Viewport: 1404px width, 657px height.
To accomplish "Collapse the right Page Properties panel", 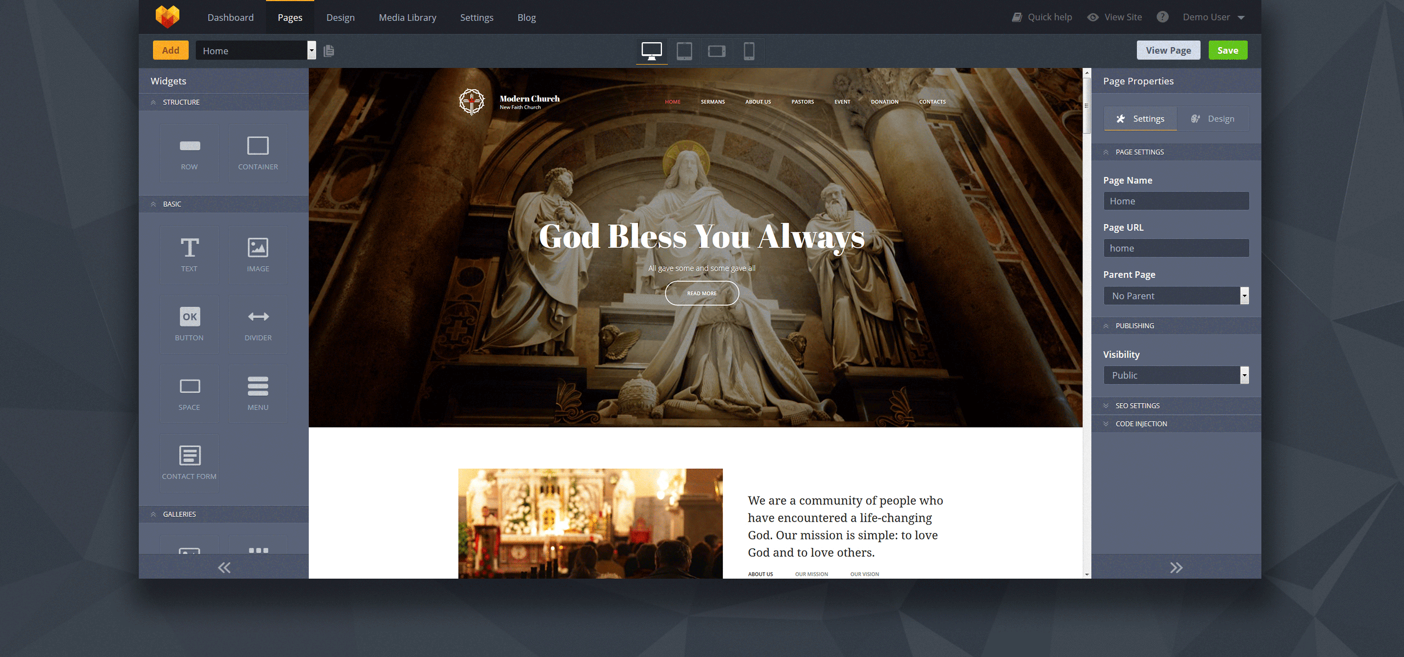I will pos(1176,567).
